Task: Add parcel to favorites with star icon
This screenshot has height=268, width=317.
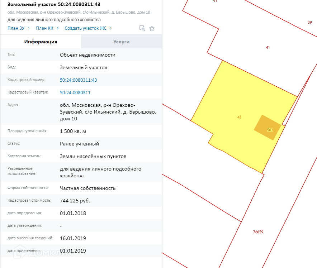Action: (152, 28)
